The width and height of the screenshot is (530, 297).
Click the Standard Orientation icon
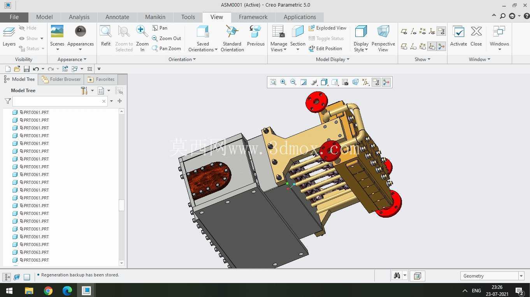(x=232, y=38)
